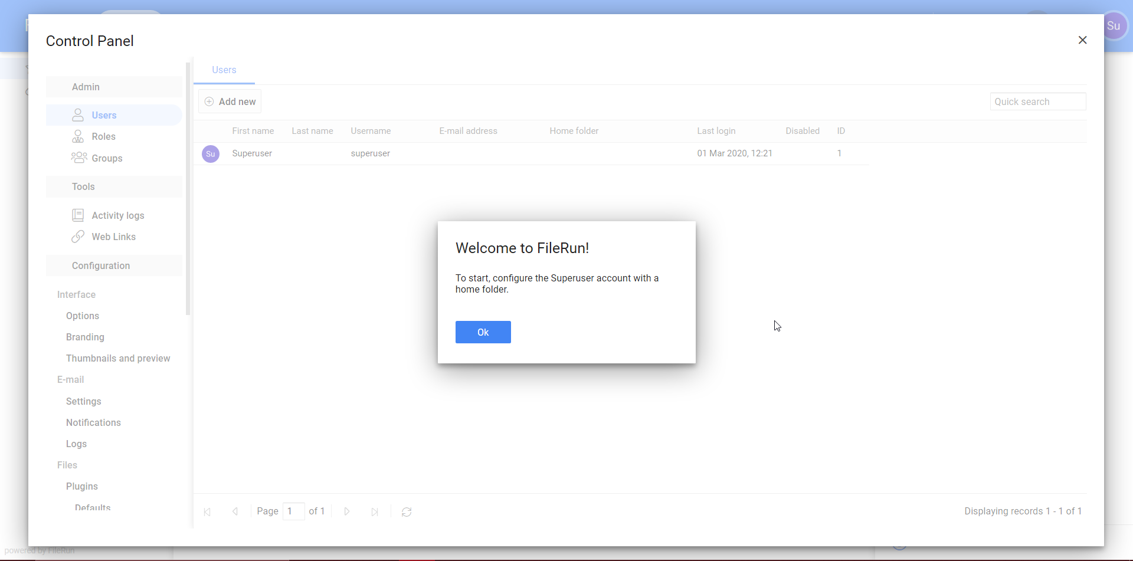Viewport: 1133px width, 561px height.
Task: Click the plus icon on Add new
Action: tap(209, 101)
